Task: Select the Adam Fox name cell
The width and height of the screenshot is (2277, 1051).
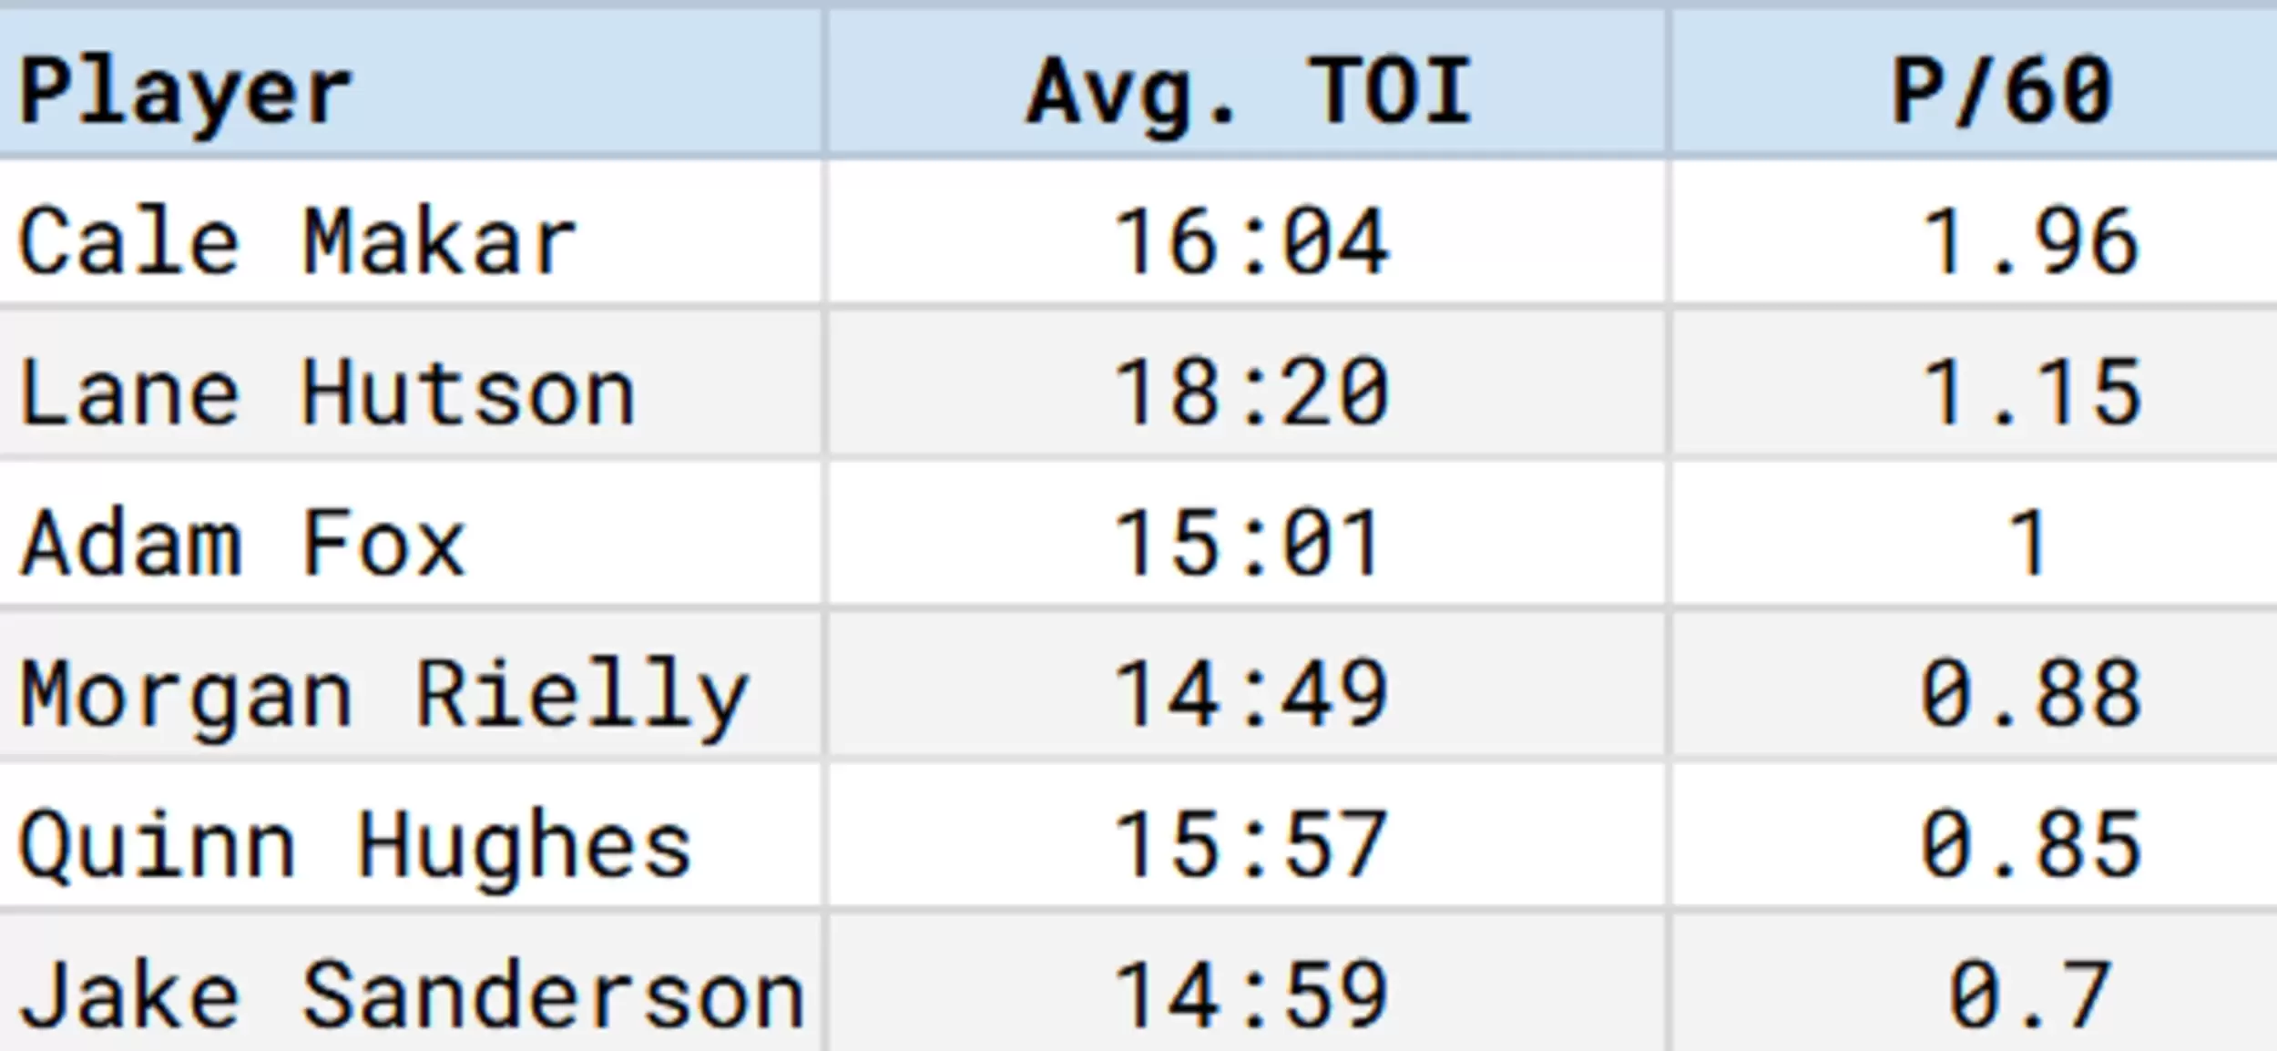Action: coord(412,534)
